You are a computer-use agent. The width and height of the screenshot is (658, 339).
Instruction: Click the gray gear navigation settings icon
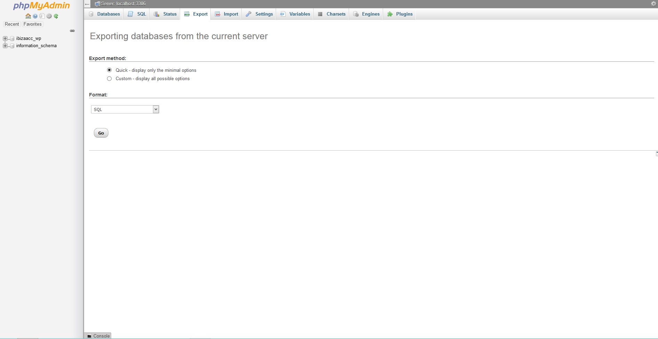(49, 16)
